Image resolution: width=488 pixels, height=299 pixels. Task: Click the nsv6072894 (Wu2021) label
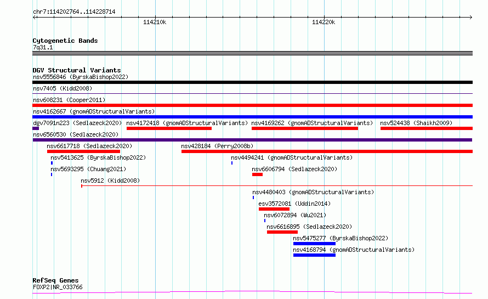[295, 215]
